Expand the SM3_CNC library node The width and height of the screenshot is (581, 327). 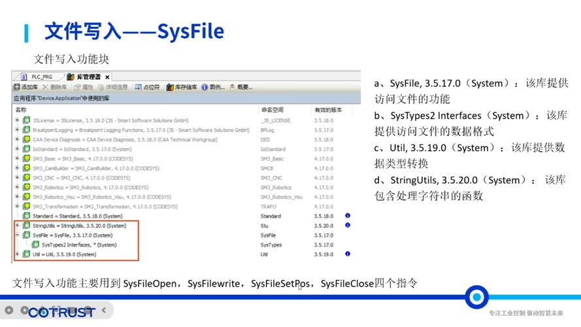[17, 178]
